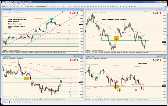Viewport: 168px width, 106px height.
Task: Select the horizontal line tool
Action: [58, 6]
